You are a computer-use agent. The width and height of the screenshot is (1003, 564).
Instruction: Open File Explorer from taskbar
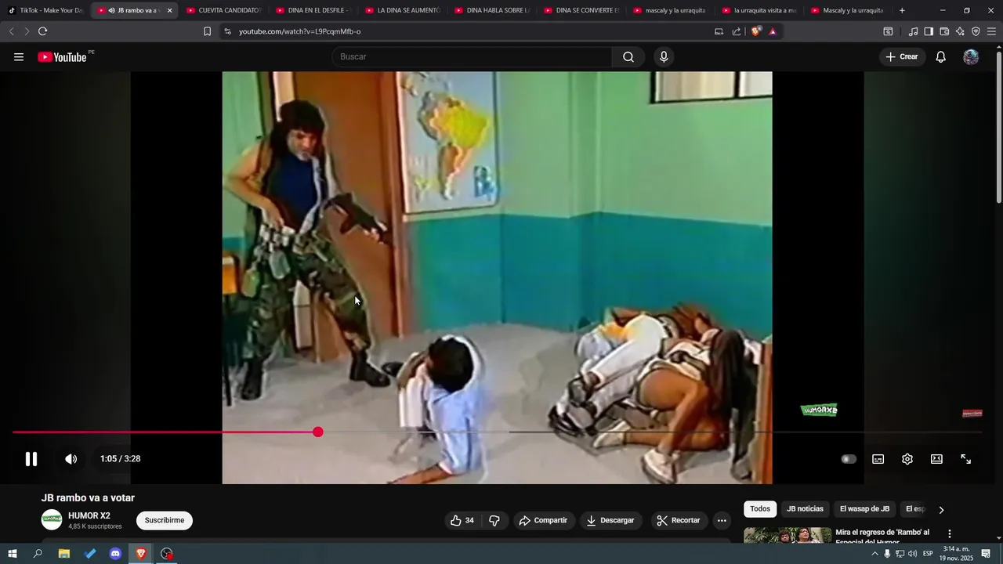(x=64, y=554)
